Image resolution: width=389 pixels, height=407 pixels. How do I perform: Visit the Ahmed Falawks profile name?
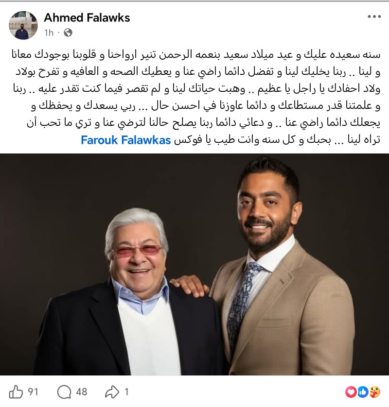(x=87, y=17)
